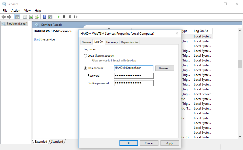Click the services list scroll down arrow
This screenshot has height=150, width=243.
240,137
